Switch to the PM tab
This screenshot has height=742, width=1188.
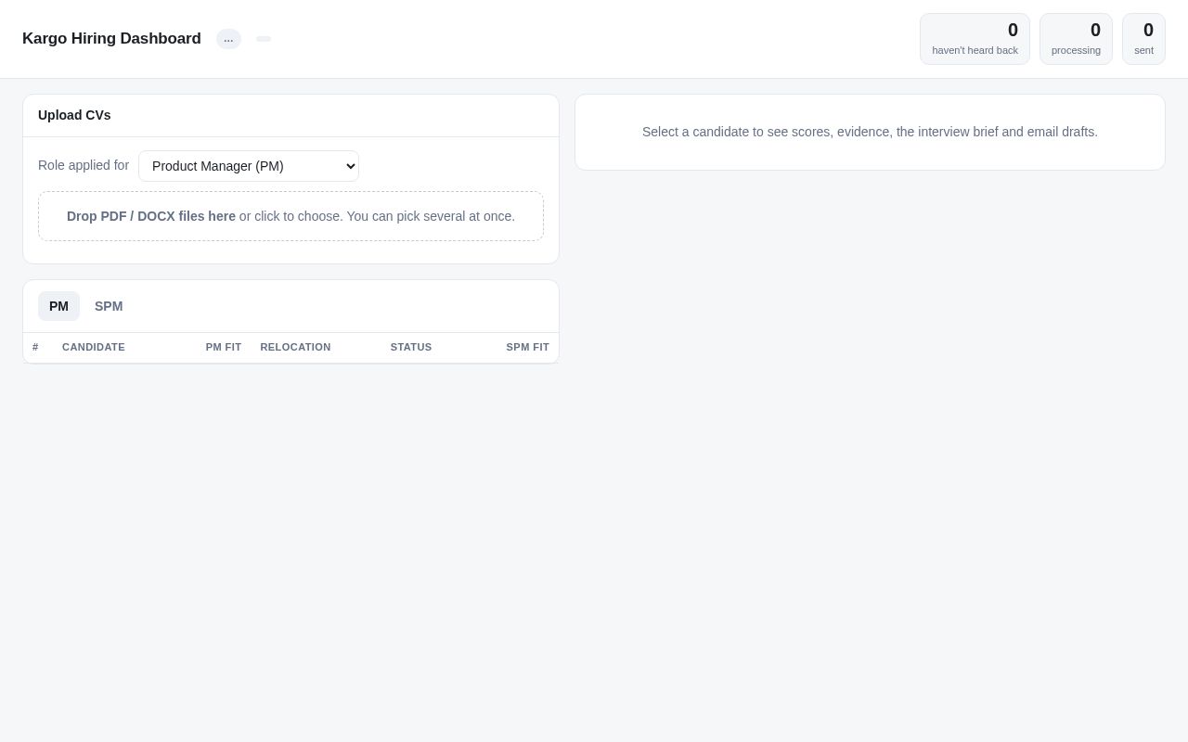pyautogui.click(x=58, y=306)
